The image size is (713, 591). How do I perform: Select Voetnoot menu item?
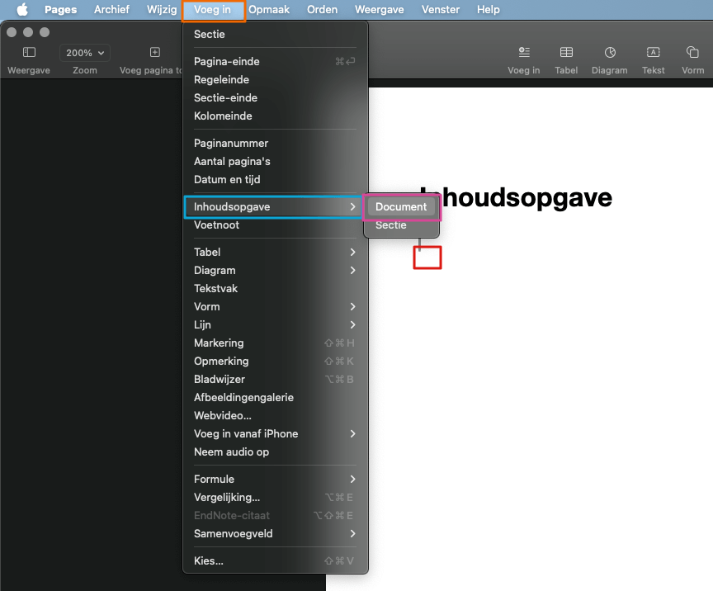pyautogui.click(x=275, y=225)
